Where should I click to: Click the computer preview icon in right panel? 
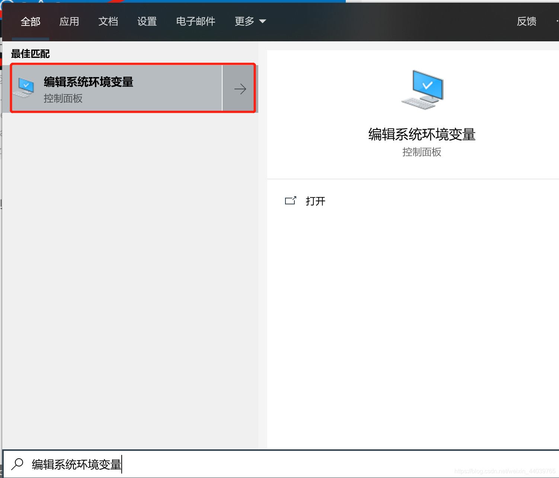click(422, 89)
